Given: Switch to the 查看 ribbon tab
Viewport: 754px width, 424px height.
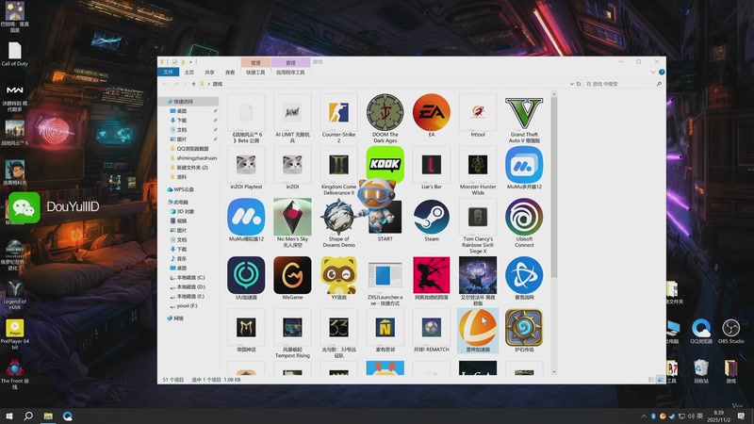Looking at the screenshot, I should [x=230, y=73].
